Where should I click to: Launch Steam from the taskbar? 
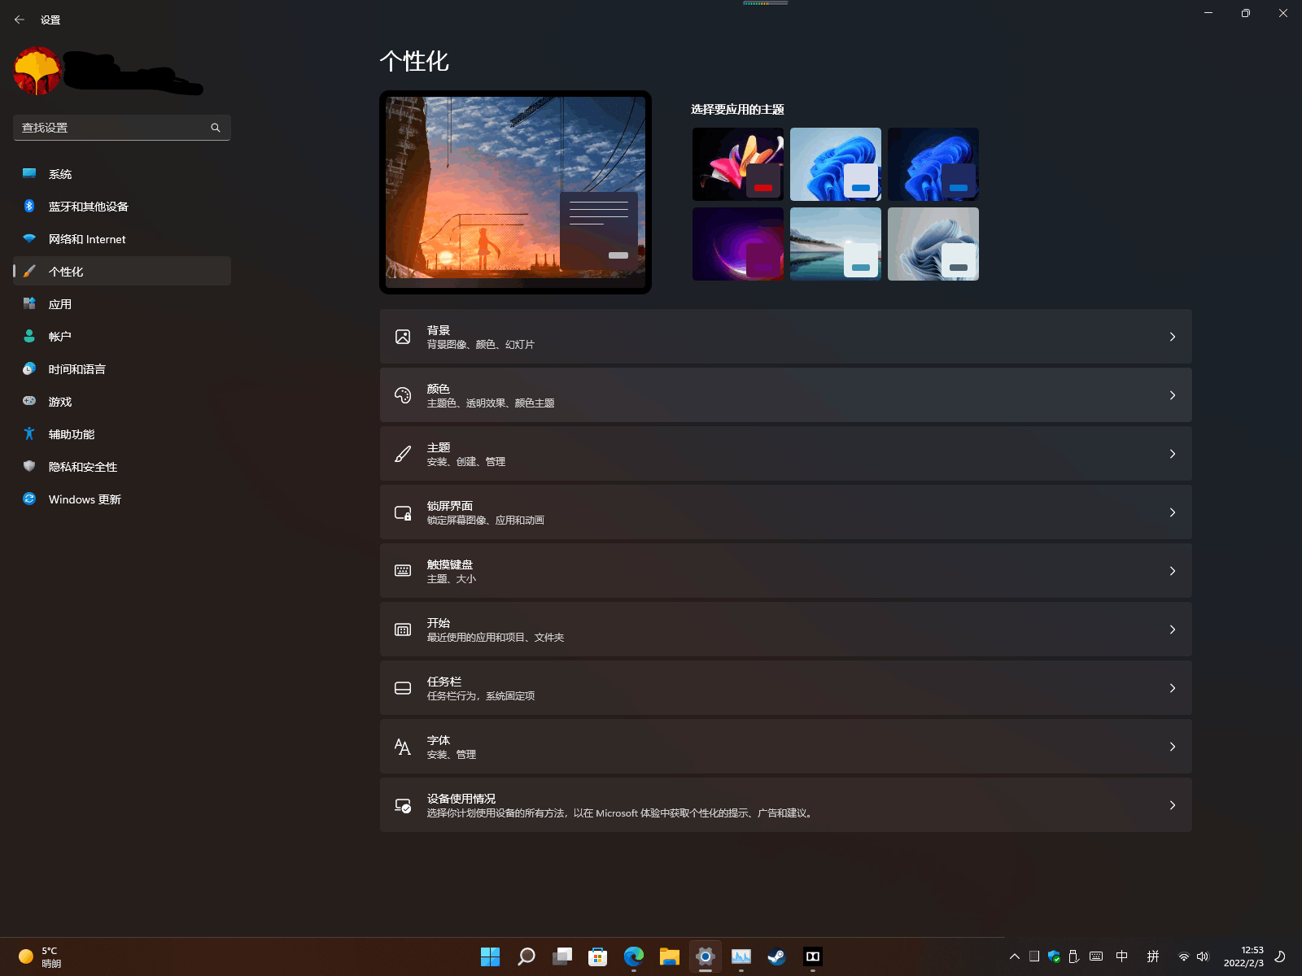click(x=776, y=956)
